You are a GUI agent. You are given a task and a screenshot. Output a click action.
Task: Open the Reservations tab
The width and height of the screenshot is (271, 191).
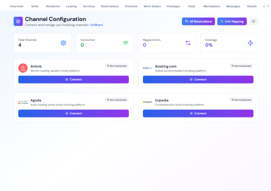[x=110, y=6]
